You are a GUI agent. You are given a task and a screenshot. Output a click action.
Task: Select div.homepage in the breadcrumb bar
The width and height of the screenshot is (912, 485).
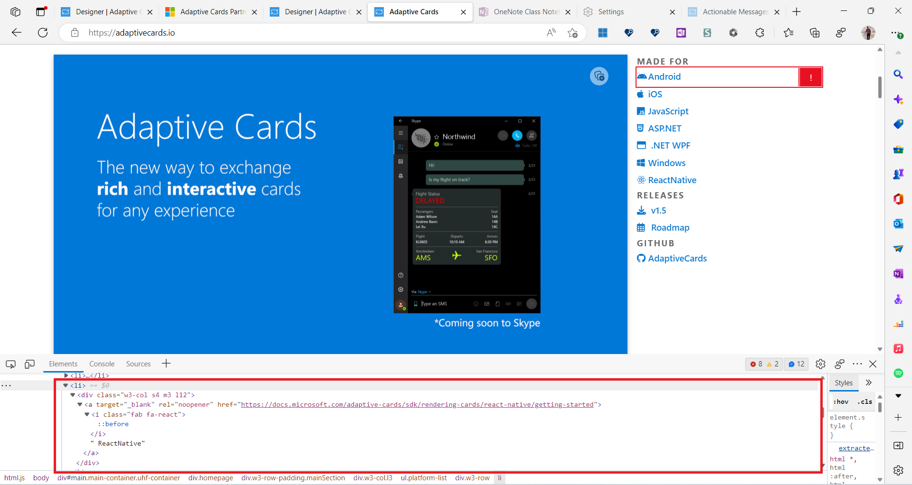pyautogui.click(x=210, y=478)
